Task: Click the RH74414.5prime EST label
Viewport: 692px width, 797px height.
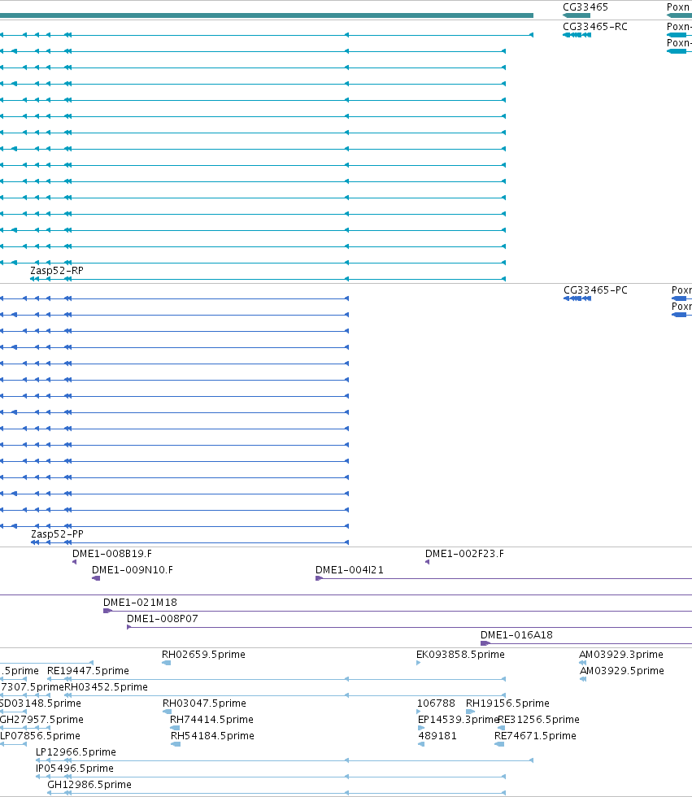Action: click(211, 719)
